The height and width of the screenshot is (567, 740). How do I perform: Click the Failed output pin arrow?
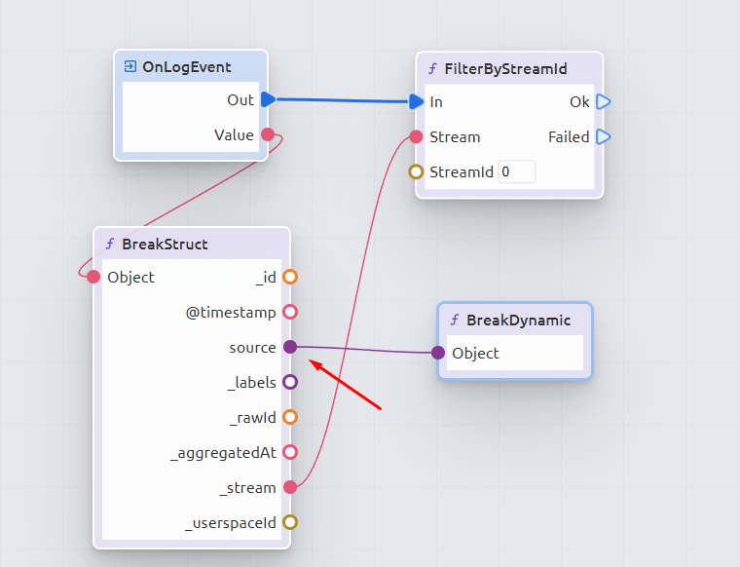pos(603,136)
